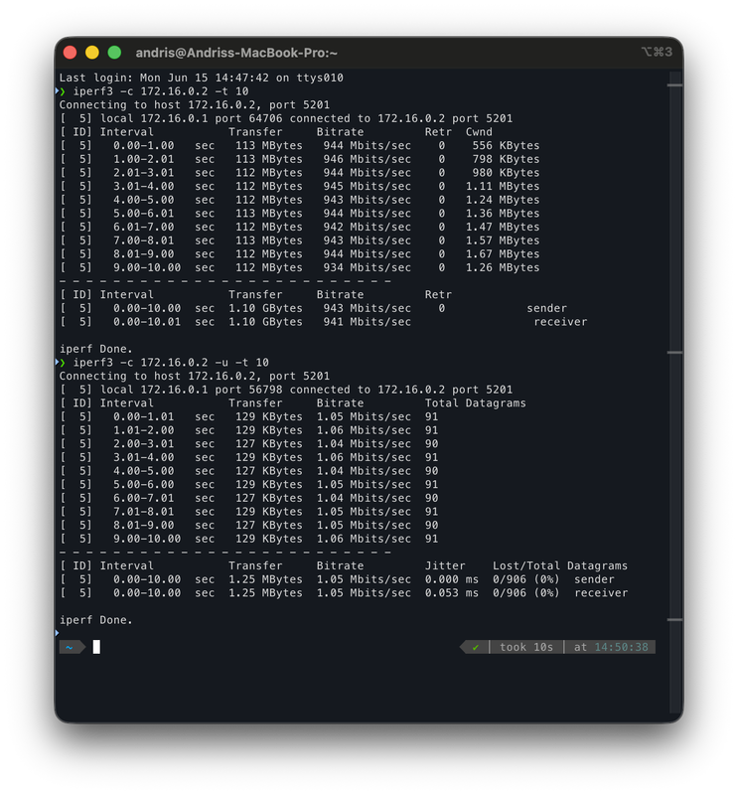Image resolution: width=738 pixels, height=795 pixels.
Task: Click the UDP interval '9.00-10.00' row
Action: pyautogui.click(x=248, y=539)
